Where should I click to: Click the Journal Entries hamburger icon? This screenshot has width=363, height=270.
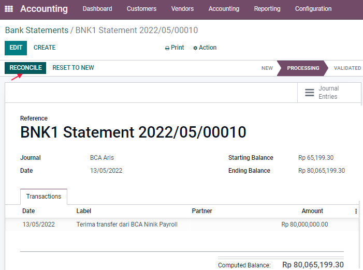tap(310, 93)
